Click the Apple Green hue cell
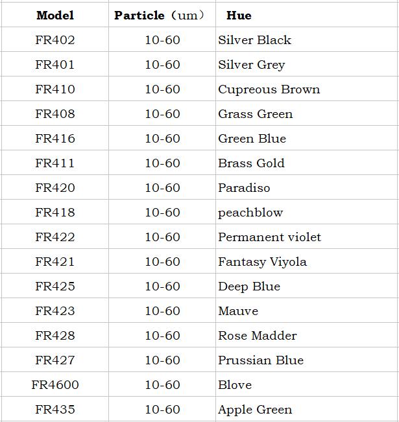The image size is (399, 422). (x=307, y=409)
